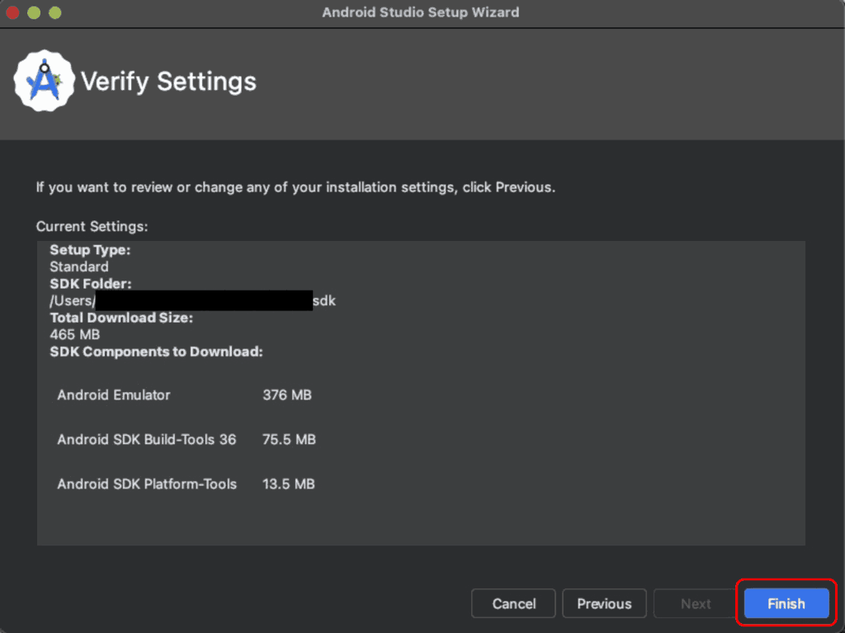Click the Standard setup value
This screenshot has width=845, height=633.
click(78, 267)
